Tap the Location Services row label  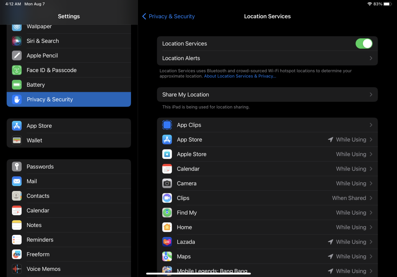[x=184, y=43]
